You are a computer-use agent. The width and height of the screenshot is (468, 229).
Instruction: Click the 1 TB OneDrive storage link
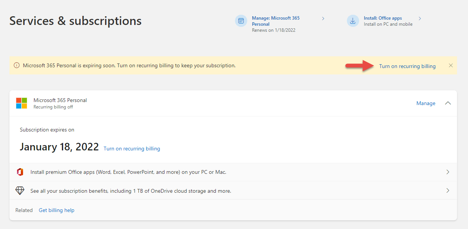click(x=146, y=191)
